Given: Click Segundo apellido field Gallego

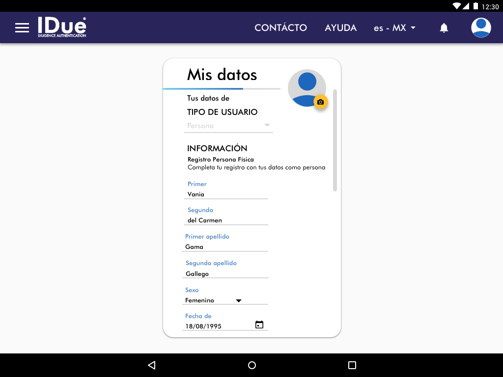Looking at the screenshot, I should click(x=226, y=274).
